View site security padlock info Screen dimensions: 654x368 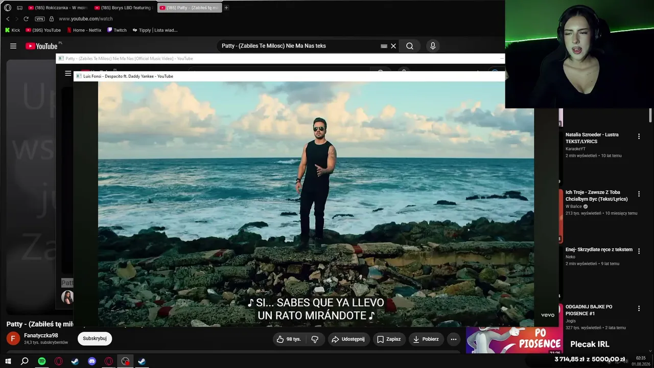coord(51,19)
